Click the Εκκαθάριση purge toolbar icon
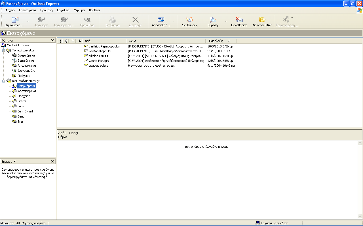 tap(239, 20)
